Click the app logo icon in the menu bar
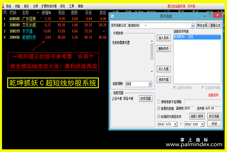This screenshot has height=152, width=227. coord(3,6)
